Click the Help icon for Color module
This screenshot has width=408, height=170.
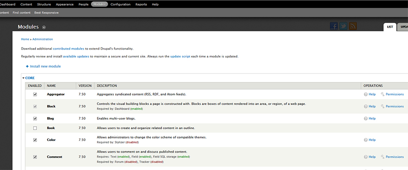pos(366,140)
